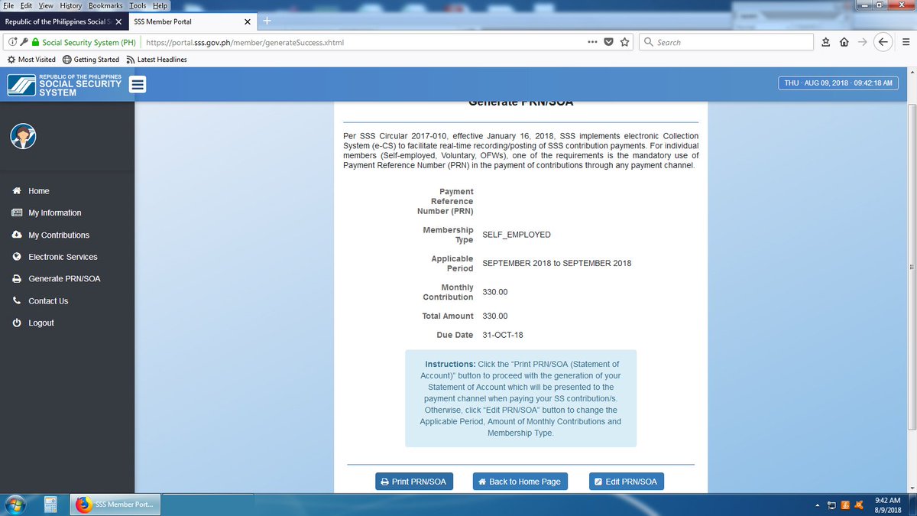This screenshot has width=917, height=516.
Task: Click the green padlock security icon
Action: click(35, 43)
